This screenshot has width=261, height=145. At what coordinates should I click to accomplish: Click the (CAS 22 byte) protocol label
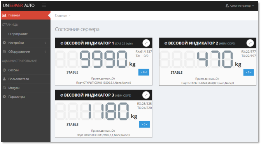[x=124, y=44]
